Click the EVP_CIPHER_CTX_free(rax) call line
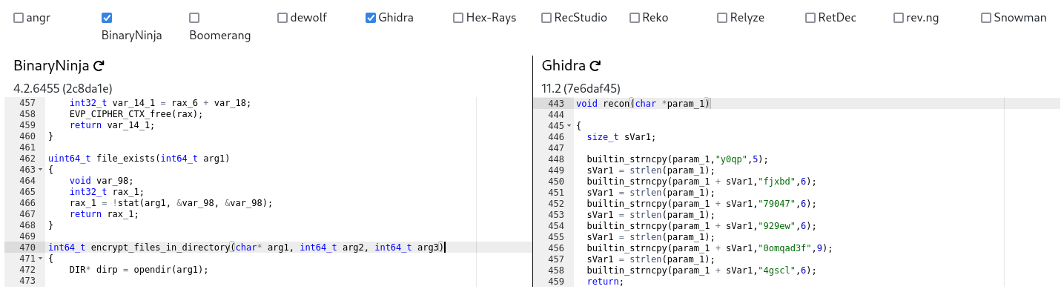Image resolution: width=1064 pixels, height=292 pixels. [136, 114]
